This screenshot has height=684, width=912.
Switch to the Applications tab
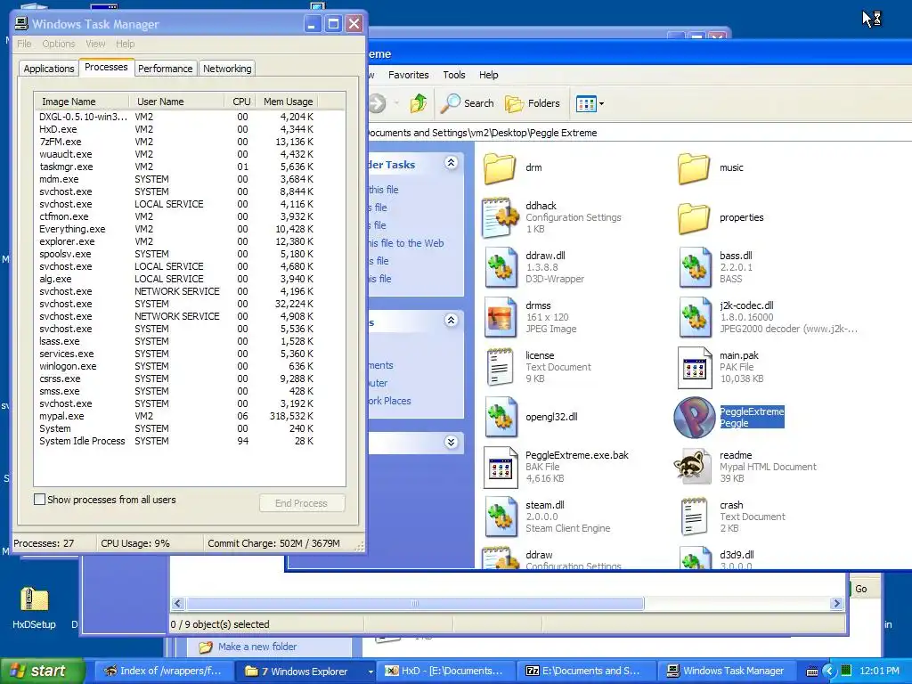[49, 69]
